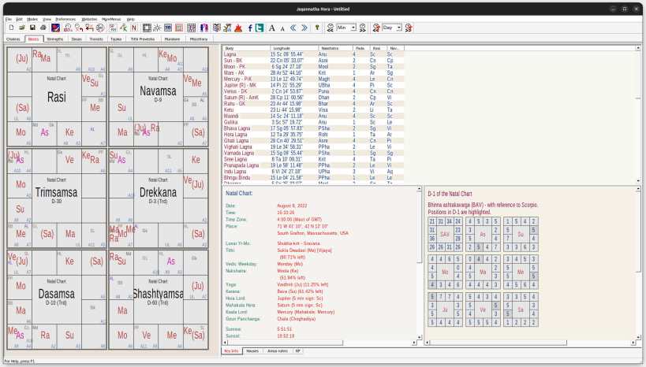Click the pink framed square toolbar icon
This screenshot has width=646, height=367.
click(x=179, y=28)
